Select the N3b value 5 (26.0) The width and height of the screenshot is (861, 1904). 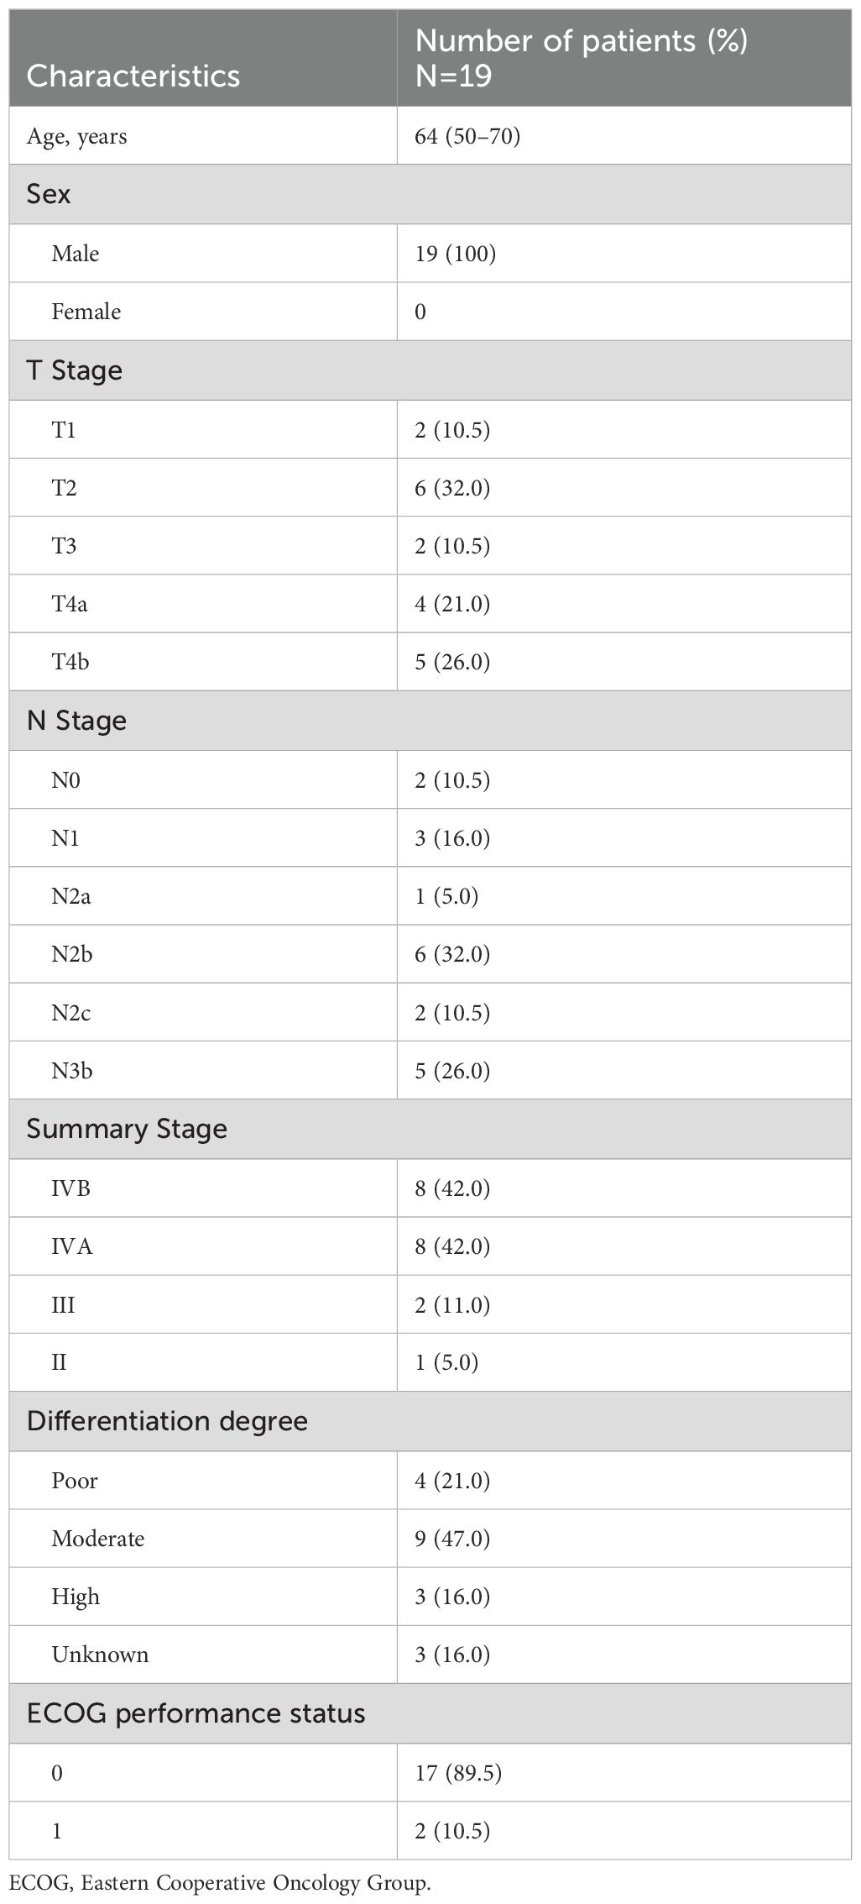pos(452,1071)
